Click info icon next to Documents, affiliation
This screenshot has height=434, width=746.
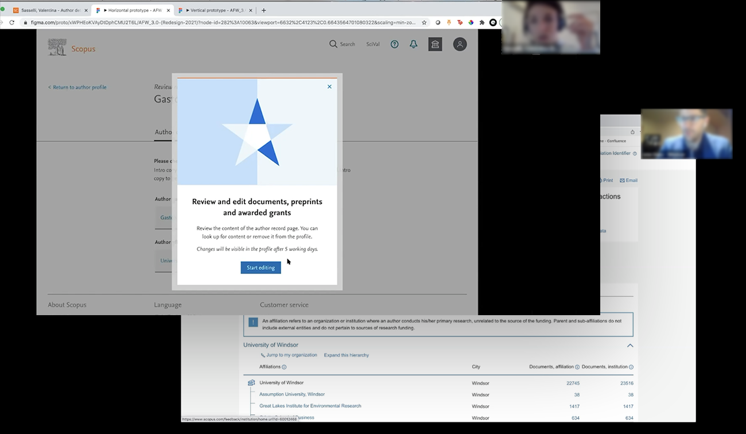pyautogui.click(x=577, y=367)
